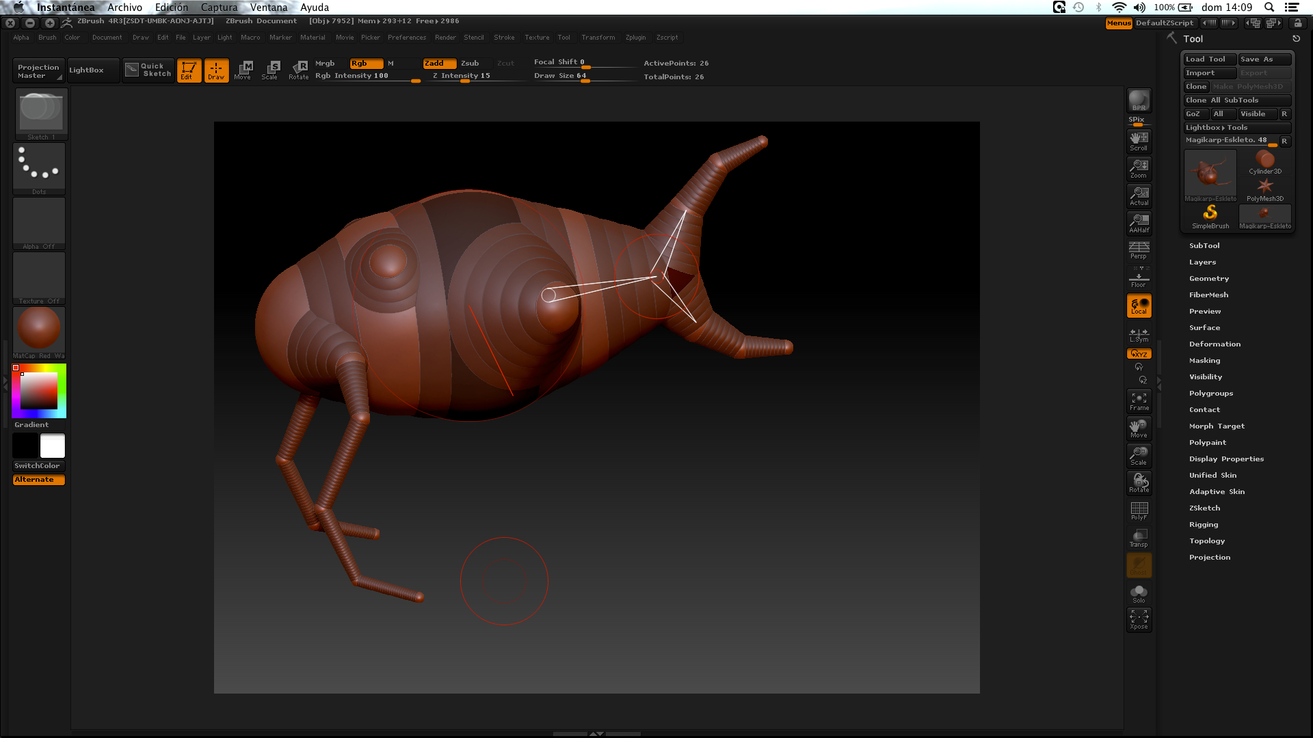Viewport: 1313px width, 738px height.
Task: Select the Scroll canvas icon
Action: [1139, 141]
